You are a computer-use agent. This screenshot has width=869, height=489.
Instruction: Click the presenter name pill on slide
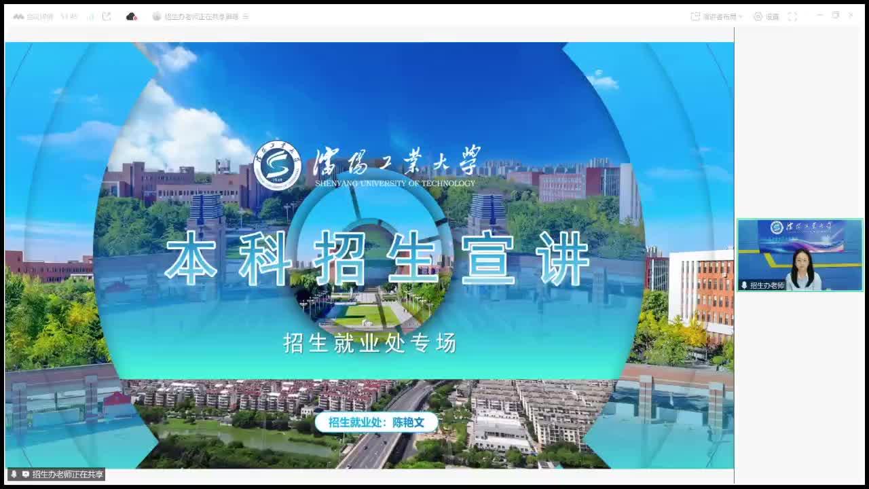click(x=376, y=422)
